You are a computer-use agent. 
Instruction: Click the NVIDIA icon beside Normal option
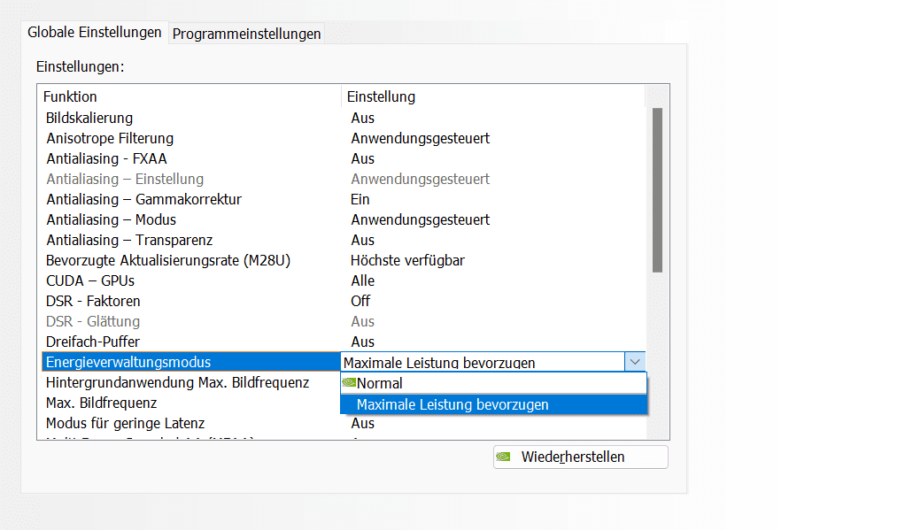(x=349, y=382)
